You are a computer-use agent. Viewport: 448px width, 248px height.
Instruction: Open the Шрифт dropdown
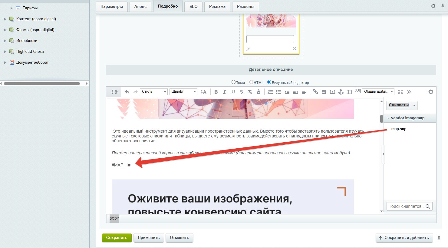coord(183,92)
